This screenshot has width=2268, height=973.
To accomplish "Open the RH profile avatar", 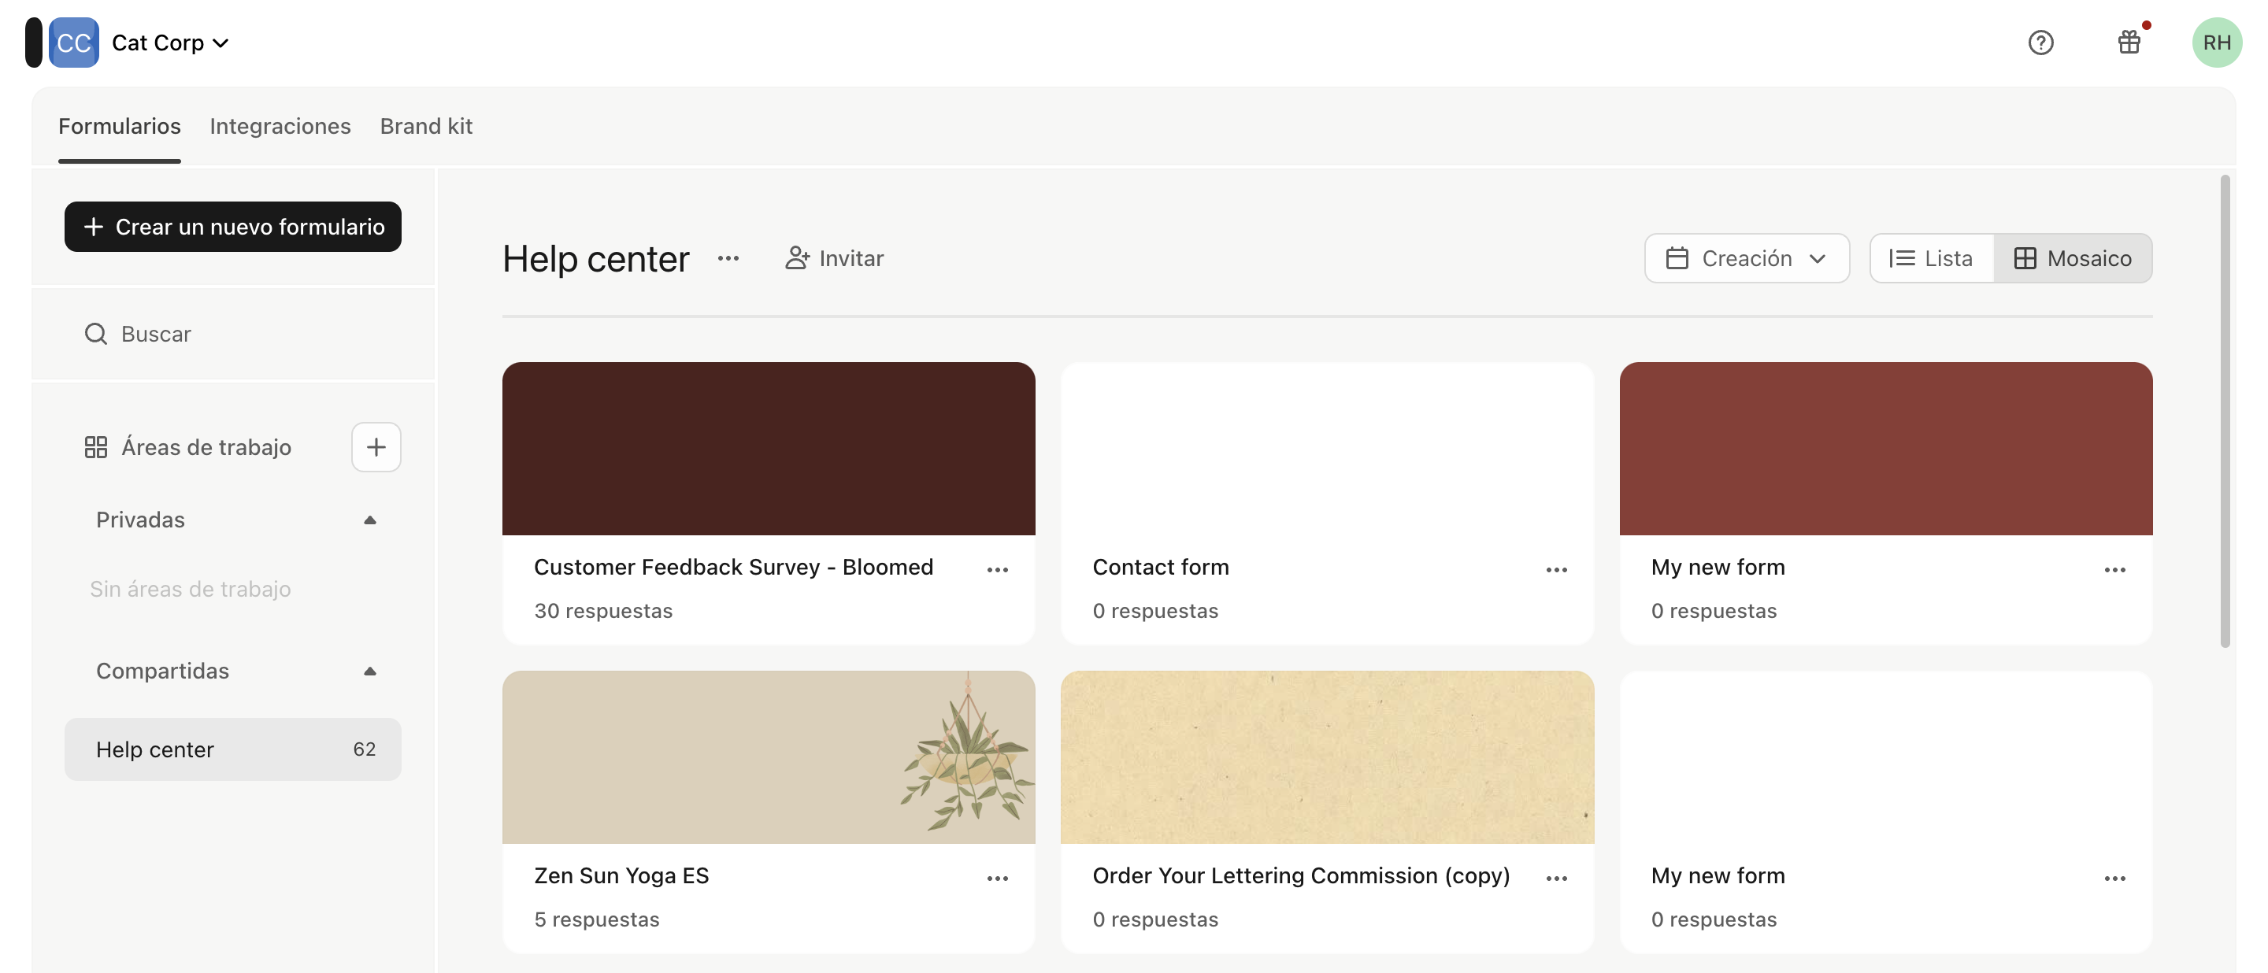I will (x=2217, y=42).
